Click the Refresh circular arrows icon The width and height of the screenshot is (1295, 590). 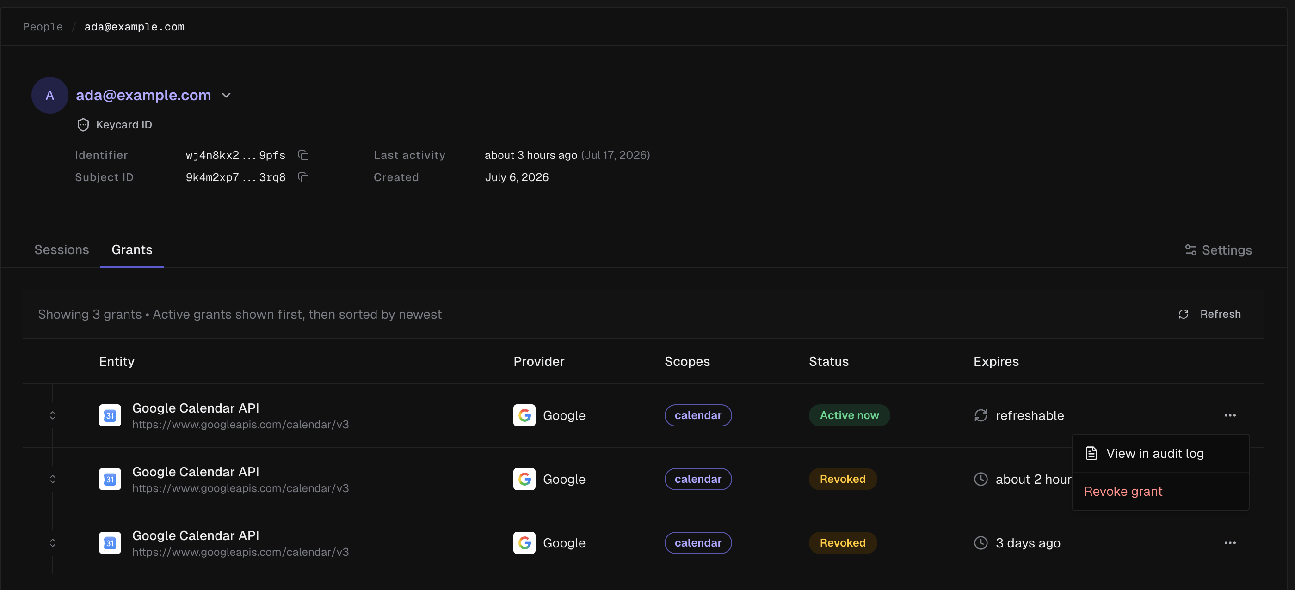click(1184, 314)
